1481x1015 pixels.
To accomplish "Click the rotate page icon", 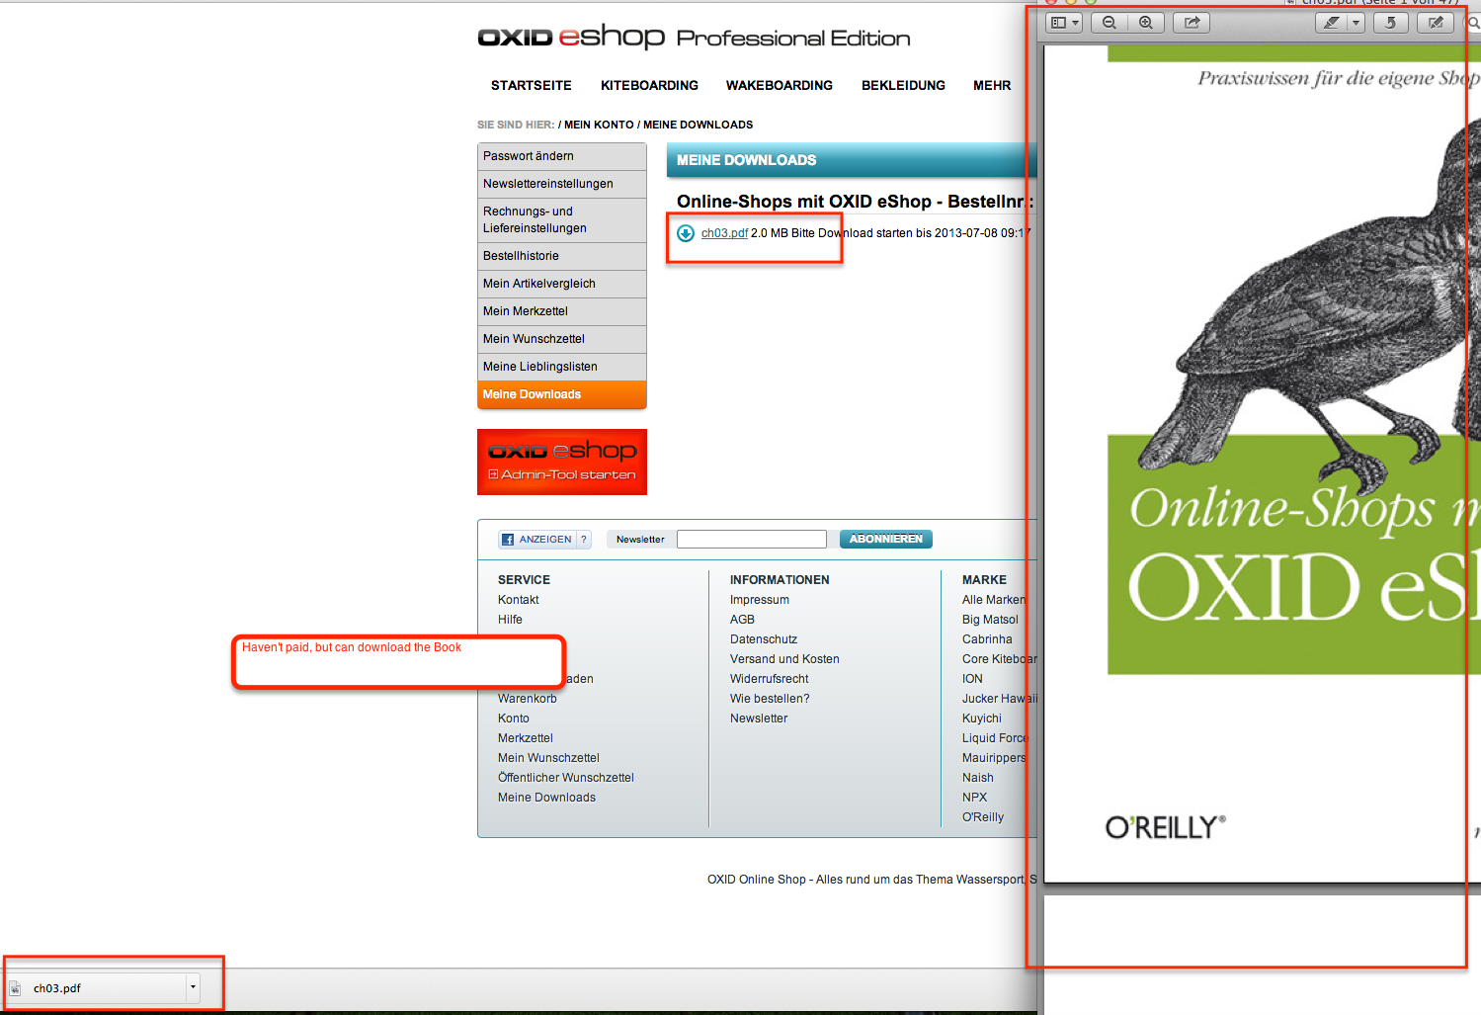I will (x=1390, y=23).
